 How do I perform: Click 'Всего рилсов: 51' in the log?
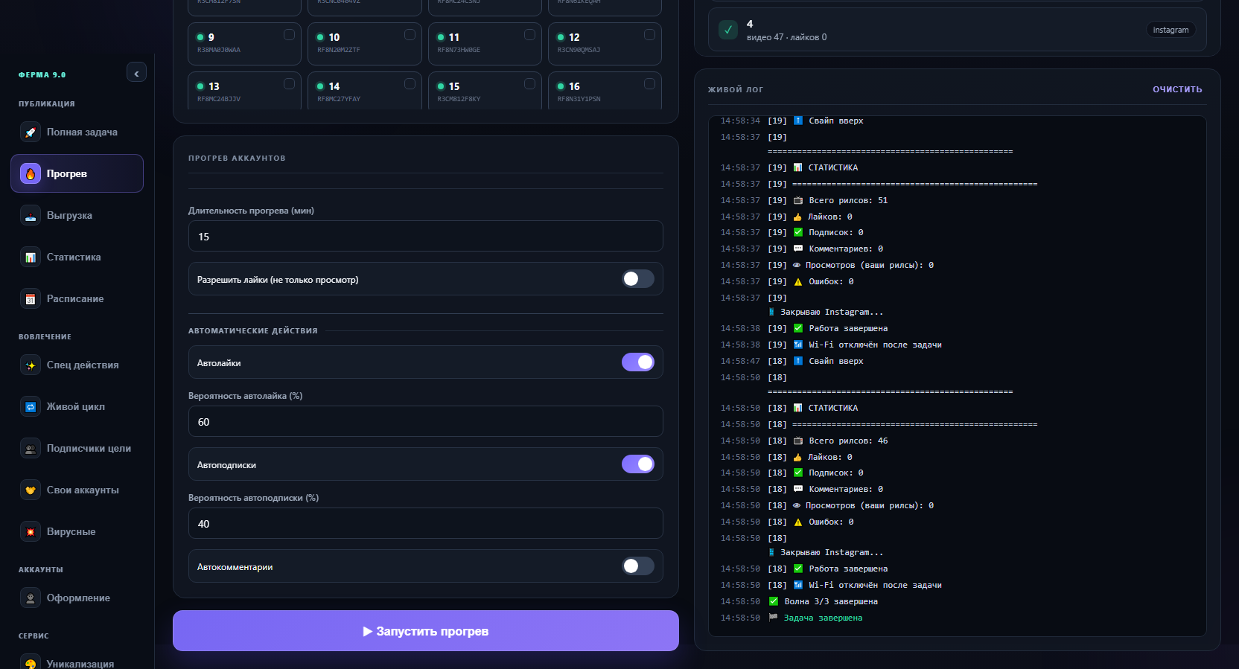point(848,201)
